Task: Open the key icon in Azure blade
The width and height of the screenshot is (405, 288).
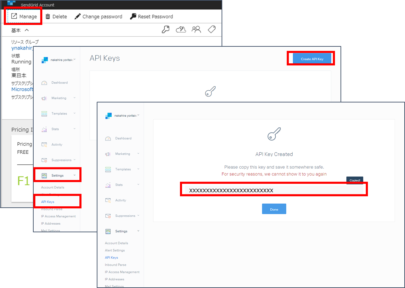Action: click(x=165, y=29)
